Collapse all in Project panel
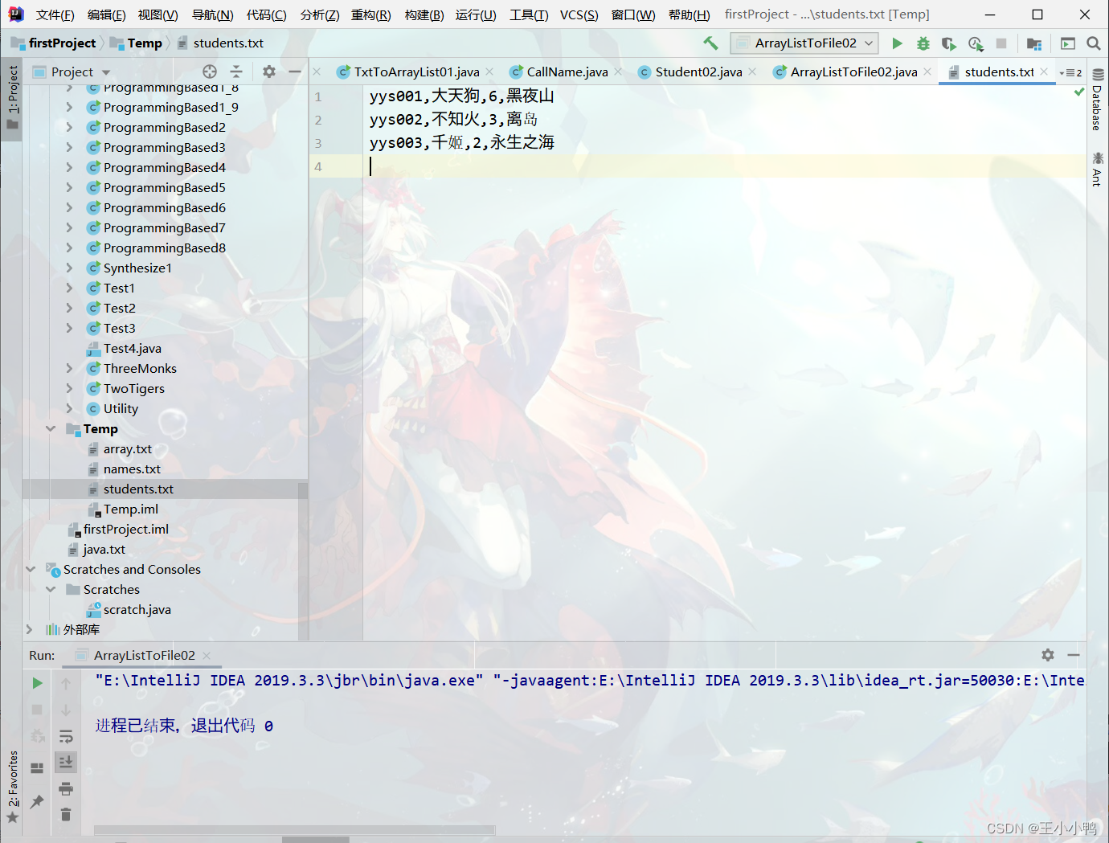Screen dimensions: 1109x843 pyautogui.click(x=235, y=72)
